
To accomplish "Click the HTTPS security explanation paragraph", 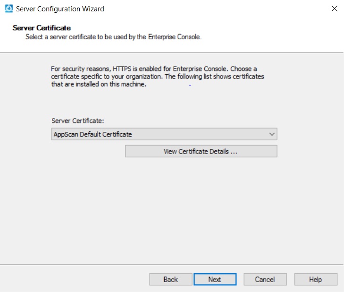I will (x=157, y=77).
